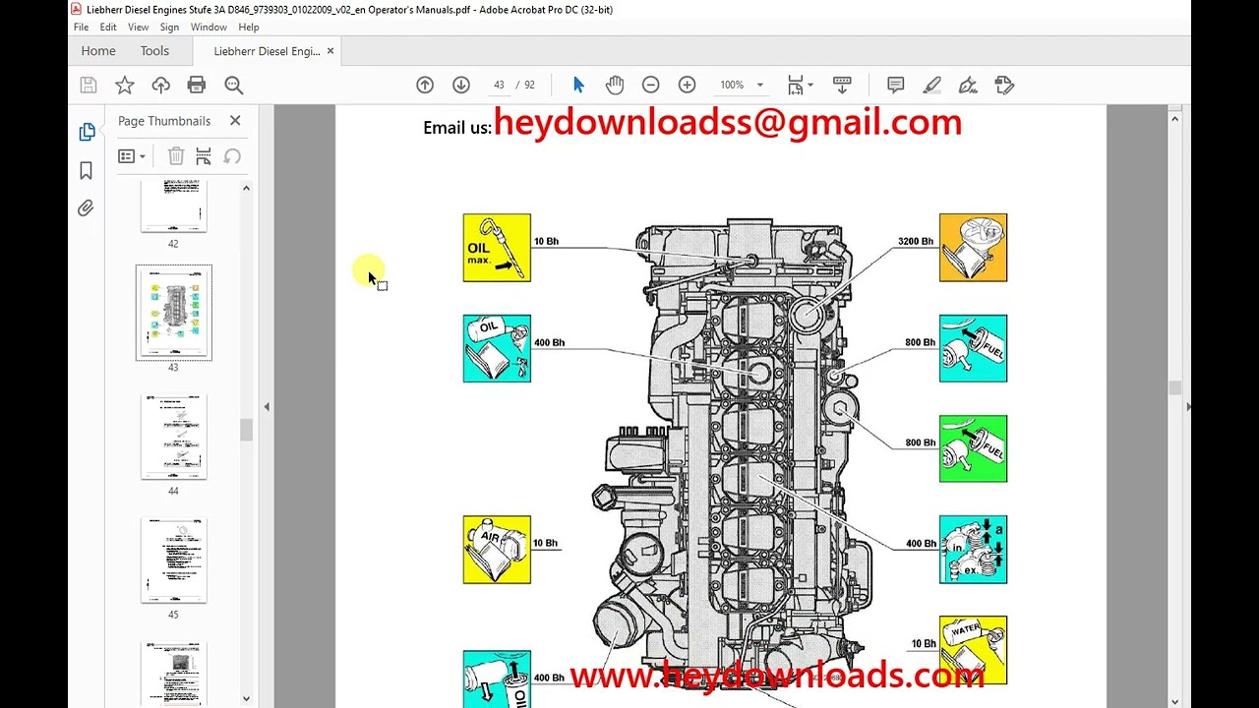Click document scrollbar down arrow
Image resolution: width=1259 pixels, height=708 pixels.
(1174, 701)
